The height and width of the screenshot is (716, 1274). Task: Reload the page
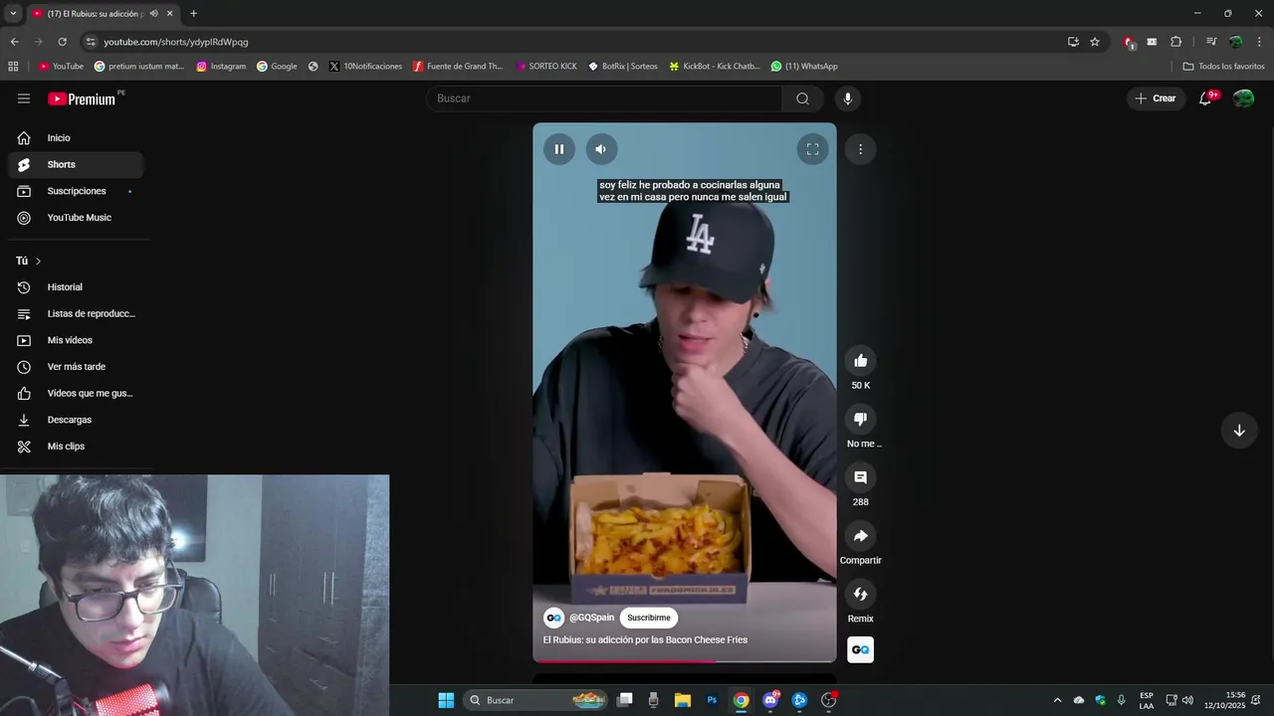click(62, 42)
